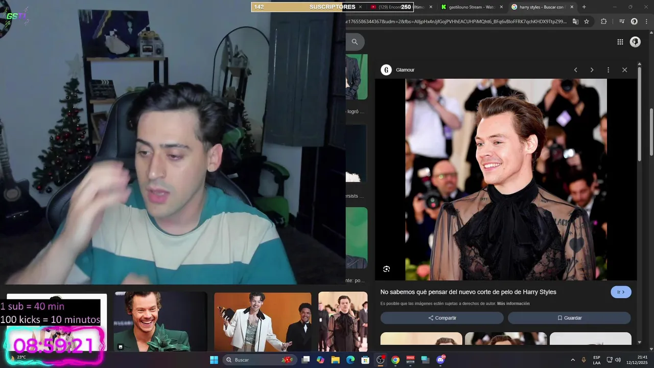The width and height of the screenshot is (654, 368).
Task: Open thumbnail of Harry Styles holding Grammy
Action: click(x=263, y=321)
